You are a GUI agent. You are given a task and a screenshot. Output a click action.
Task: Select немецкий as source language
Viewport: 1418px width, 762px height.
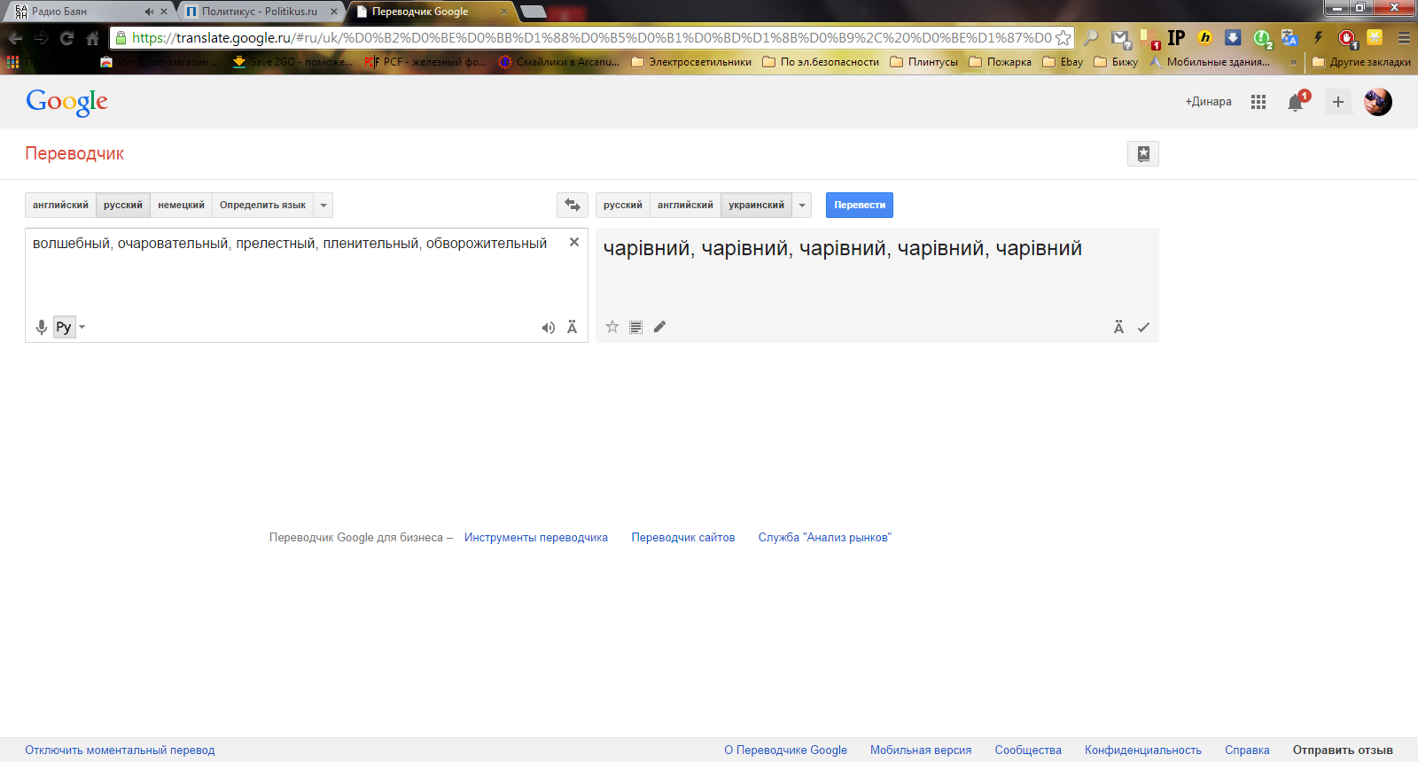pos(181,205)
